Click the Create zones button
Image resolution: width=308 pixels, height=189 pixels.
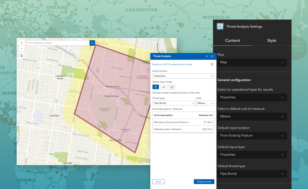click(x=204, y=182)
